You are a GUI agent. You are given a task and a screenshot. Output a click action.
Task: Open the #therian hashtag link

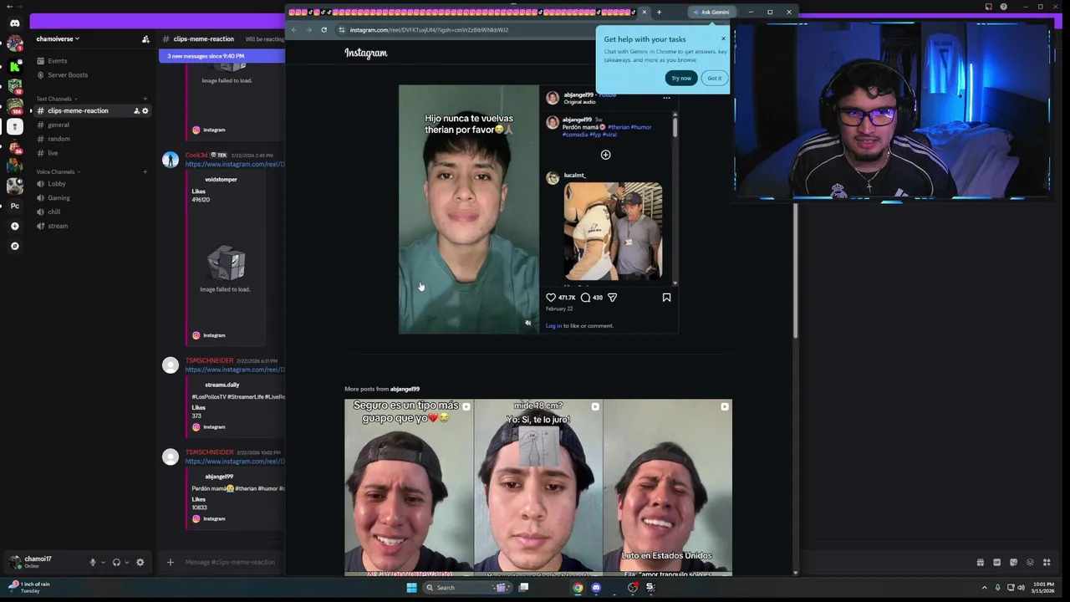[619, 127]
